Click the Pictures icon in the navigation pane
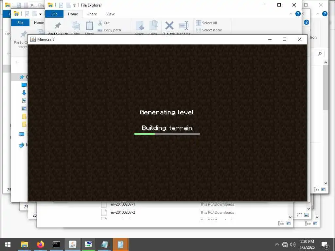The height and width of the screenshot is (251, 335). pyautogui.click(x=24, y=109)
